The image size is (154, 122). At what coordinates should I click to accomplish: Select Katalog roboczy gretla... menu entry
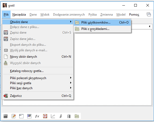click(x=38, y=71)
